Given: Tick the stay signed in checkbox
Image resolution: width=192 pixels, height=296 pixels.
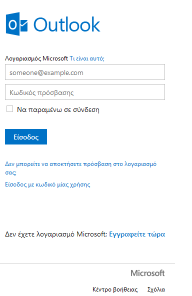Looking at the screenshot, I should tap(9, 109).
